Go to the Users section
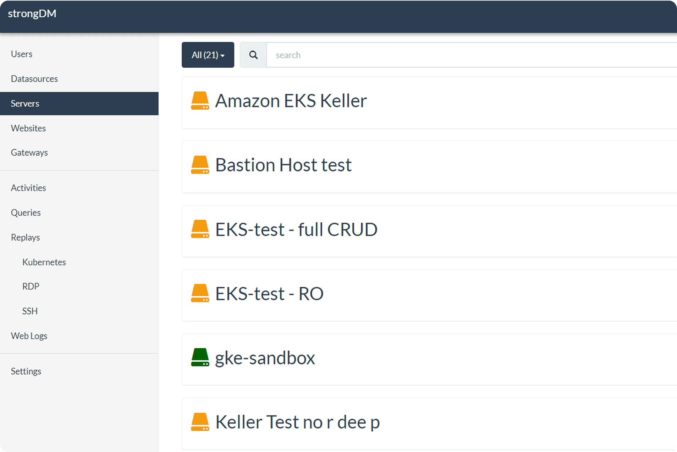This screenshot has width=677, height=452. click(x=22, y=54)
